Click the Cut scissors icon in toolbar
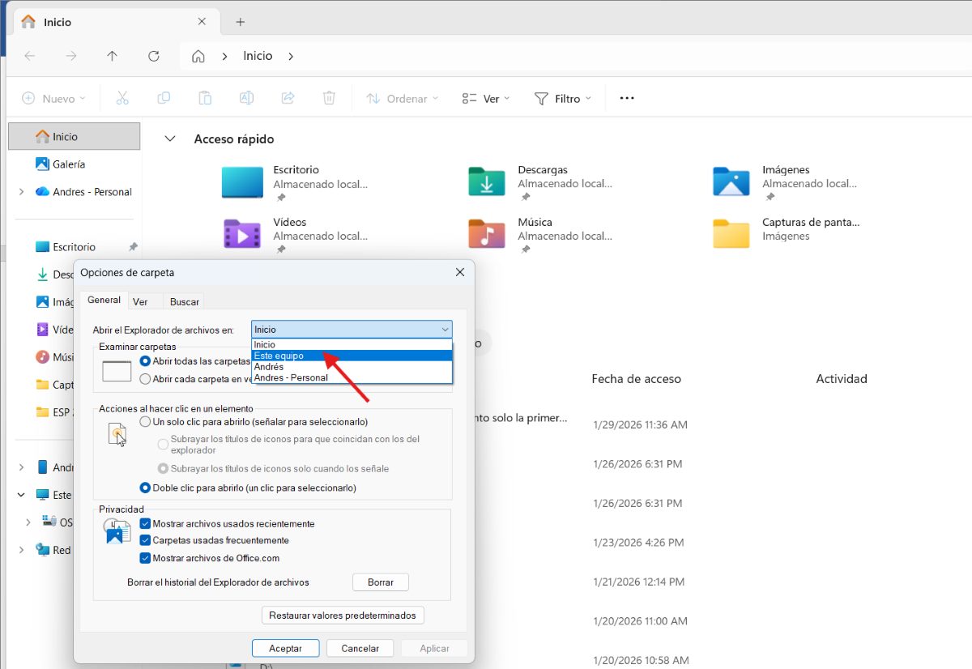 (x=122, y=98)
